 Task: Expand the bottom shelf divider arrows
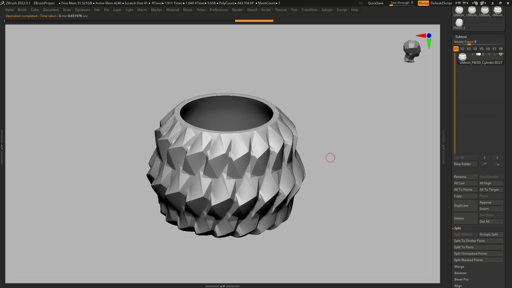pos(222,286)
